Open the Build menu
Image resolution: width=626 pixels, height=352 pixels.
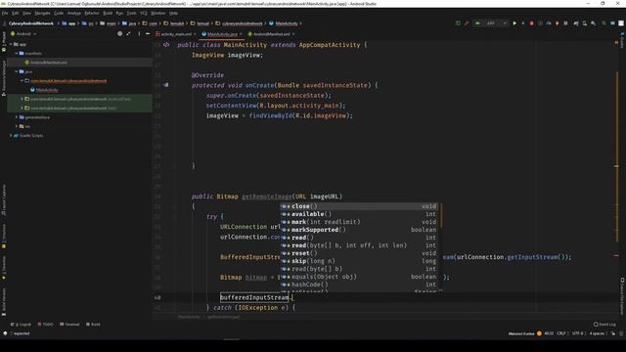tap(108, 13)
